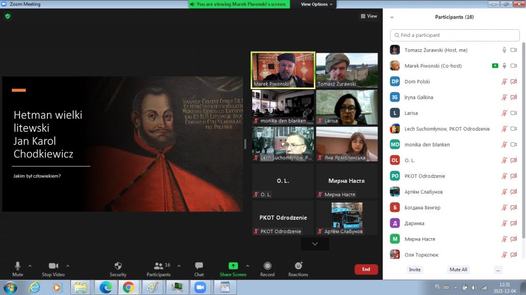The height and width of the screenshot is (295, 526).
Task: Collapse the Participants panel header chevron
Action: pyautogui.click(x=392, y=17)
